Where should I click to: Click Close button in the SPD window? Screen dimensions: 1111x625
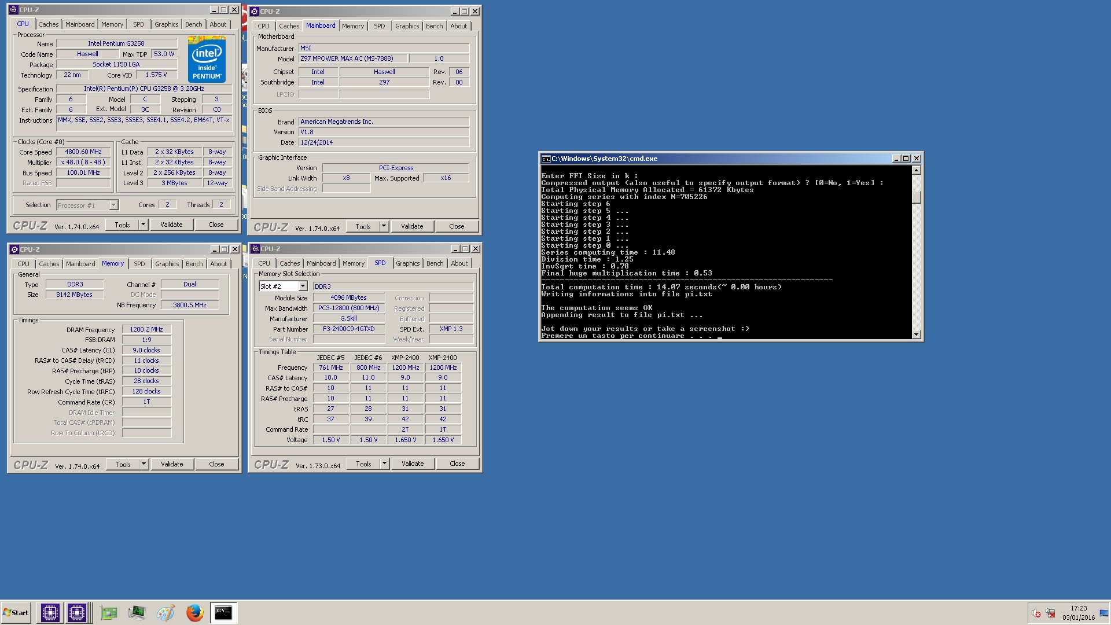(457, 464)
